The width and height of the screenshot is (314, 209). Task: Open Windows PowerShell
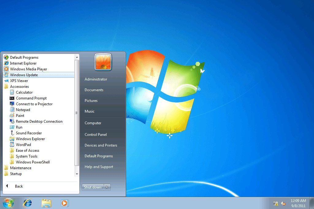coord(33,162)
